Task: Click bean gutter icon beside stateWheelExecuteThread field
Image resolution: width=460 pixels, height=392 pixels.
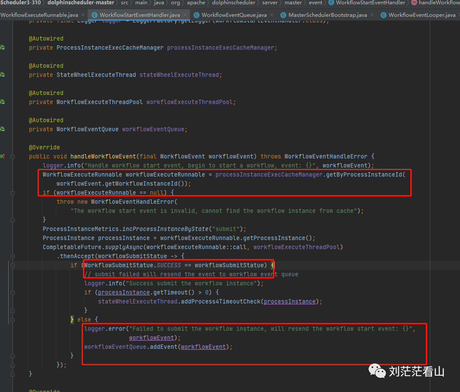Action: [x=2, y=75]
